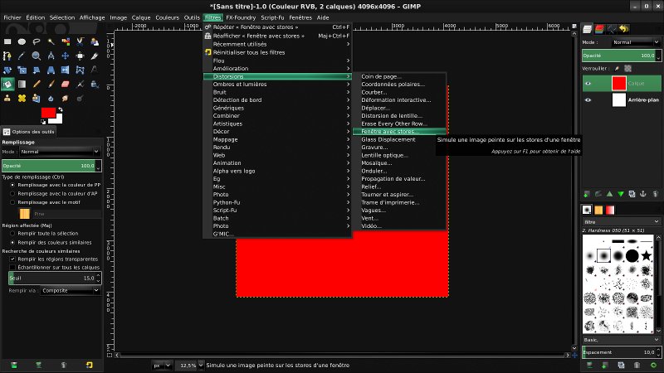Select the Fuzzy Select magic wand tool
This screenshot has width=664, height=373.
pyautogui.click(x=51, y=41)
